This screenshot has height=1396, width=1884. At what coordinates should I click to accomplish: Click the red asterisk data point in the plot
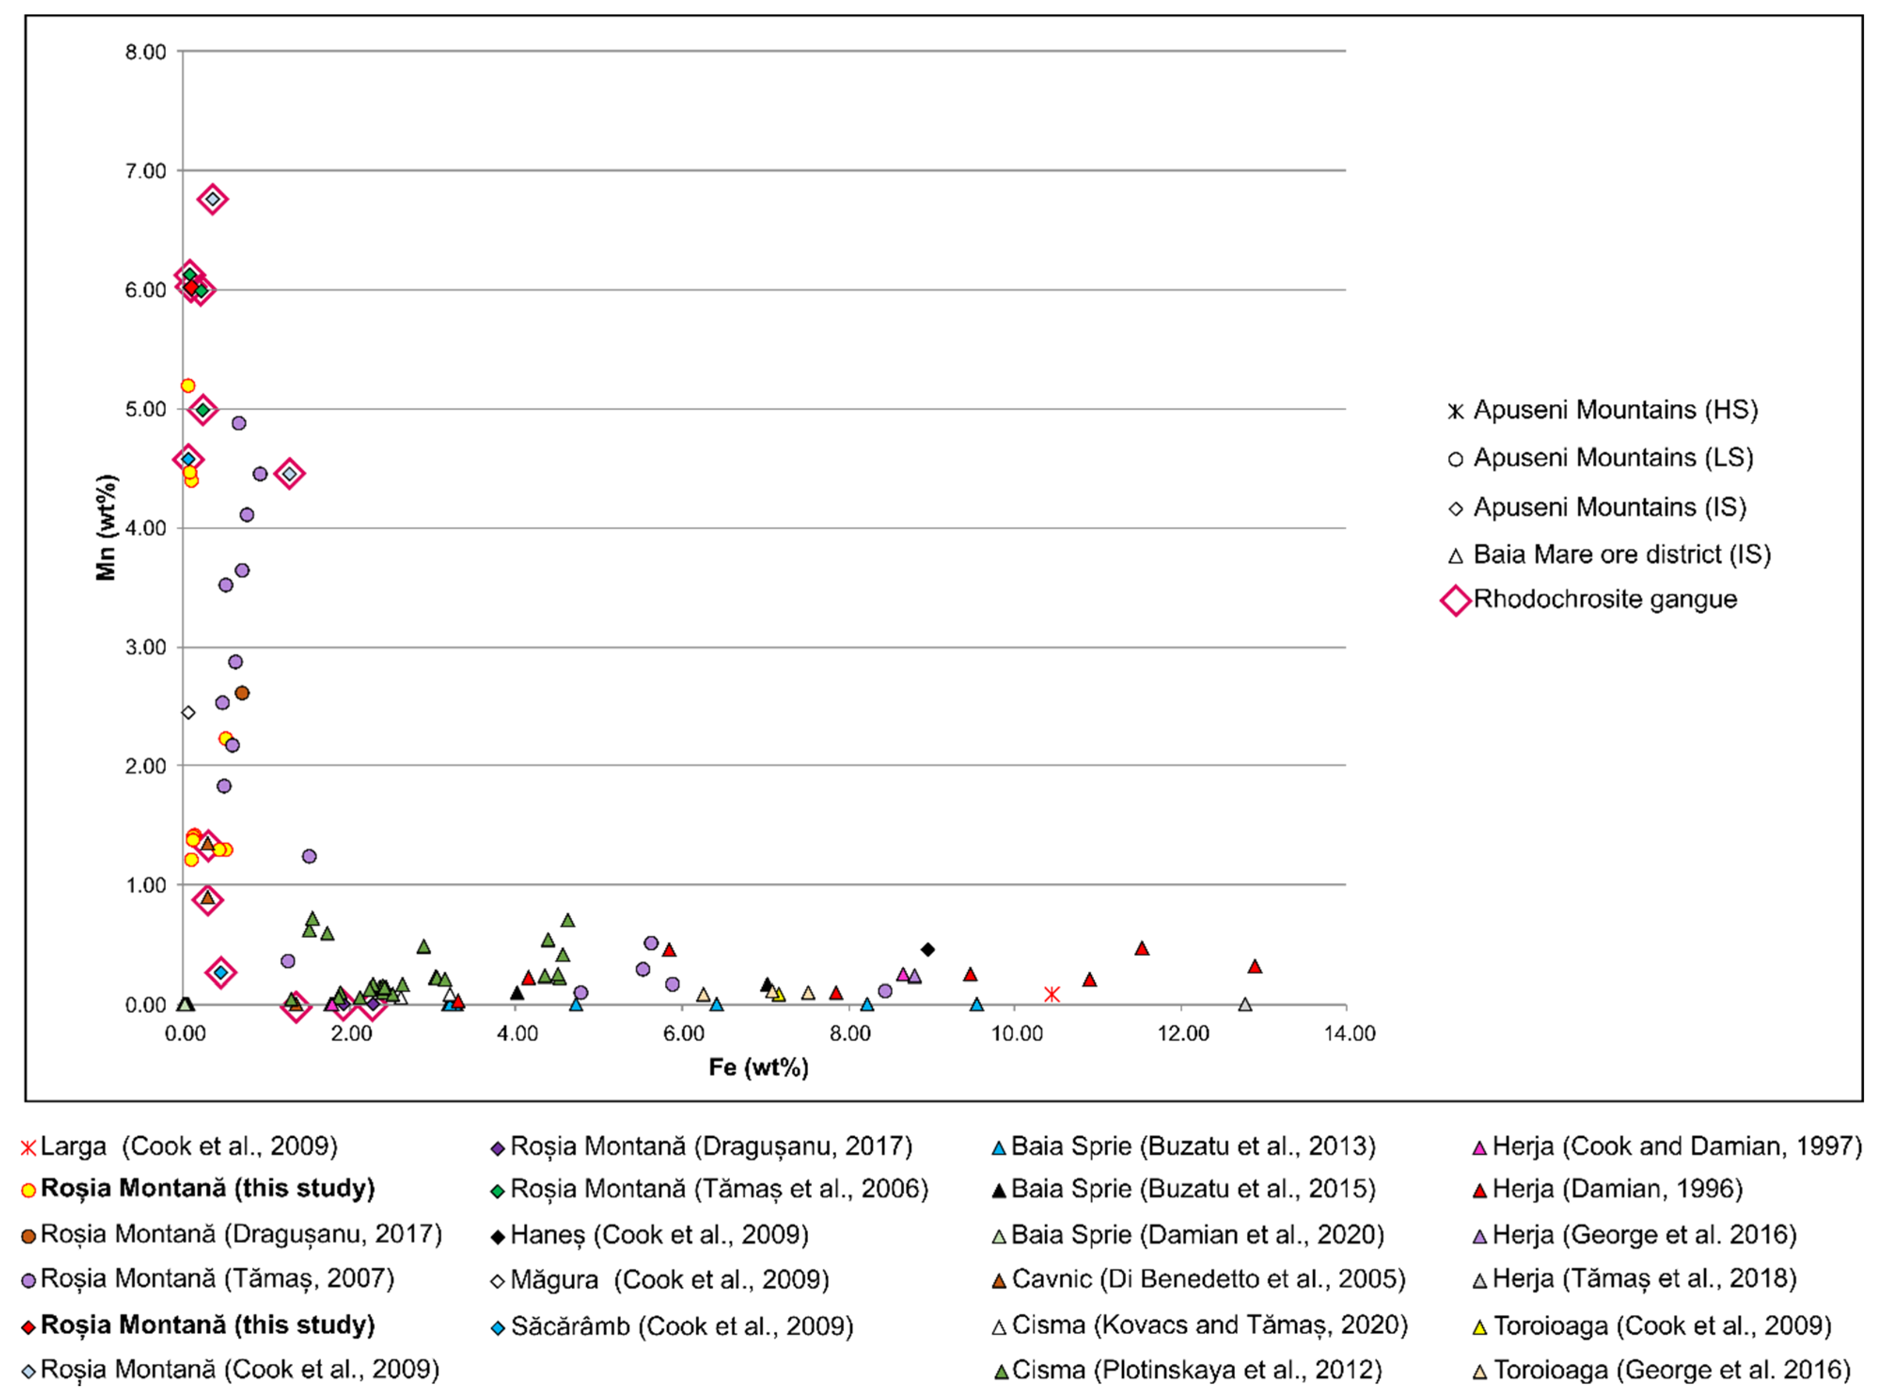click(x=1051, y=994)
